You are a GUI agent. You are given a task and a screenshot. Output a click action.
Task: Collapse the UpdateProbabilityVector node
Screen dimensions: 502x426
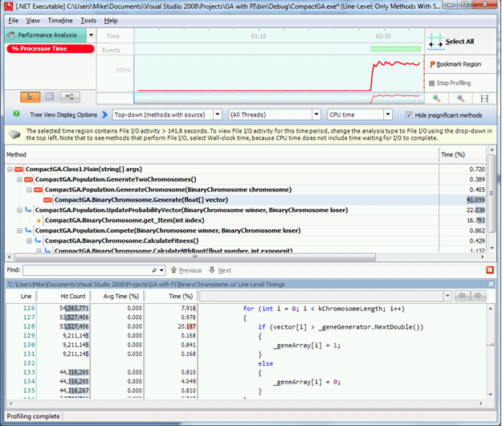pyautogui.click(x=19, y=211)
